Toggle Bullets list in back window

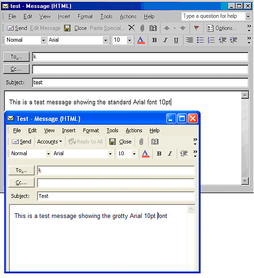click(x=201, y=40)
